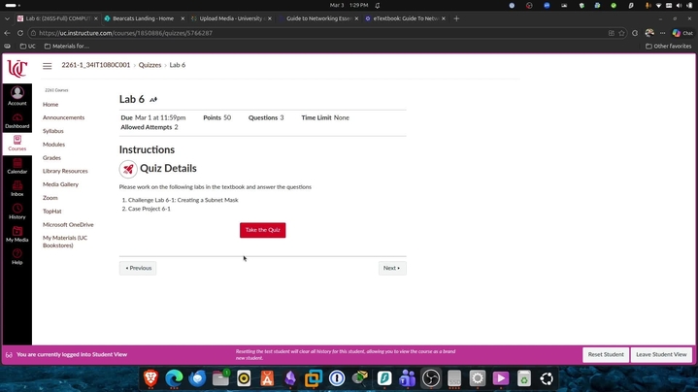The image size is (698, 392).
Task: Click the Quizzes breadcrumb link
Action: coord(150,65)
